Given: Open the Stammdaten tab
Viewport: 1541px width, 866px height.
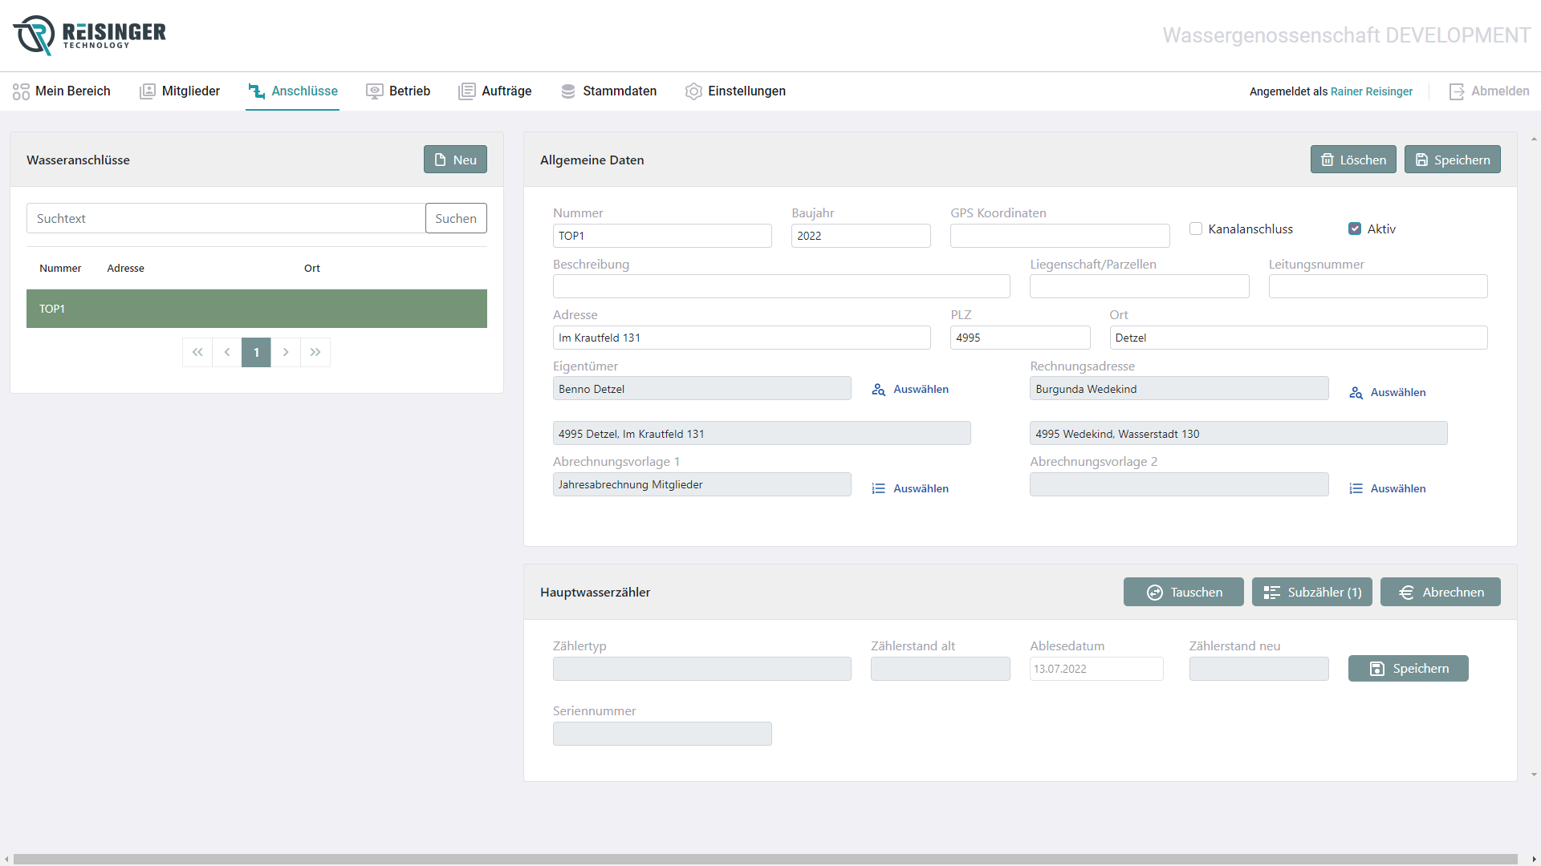Looking at the screenshot, I should pos(609,91).
